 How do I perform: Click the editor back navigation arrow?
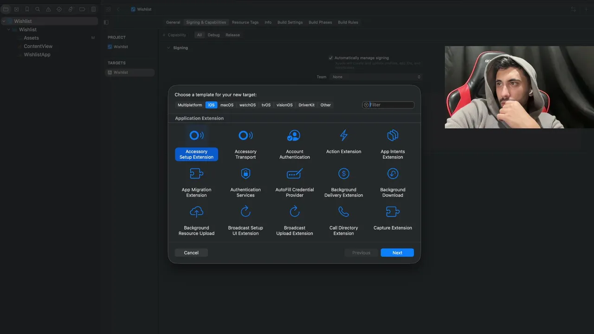click(x=118, y=9)
